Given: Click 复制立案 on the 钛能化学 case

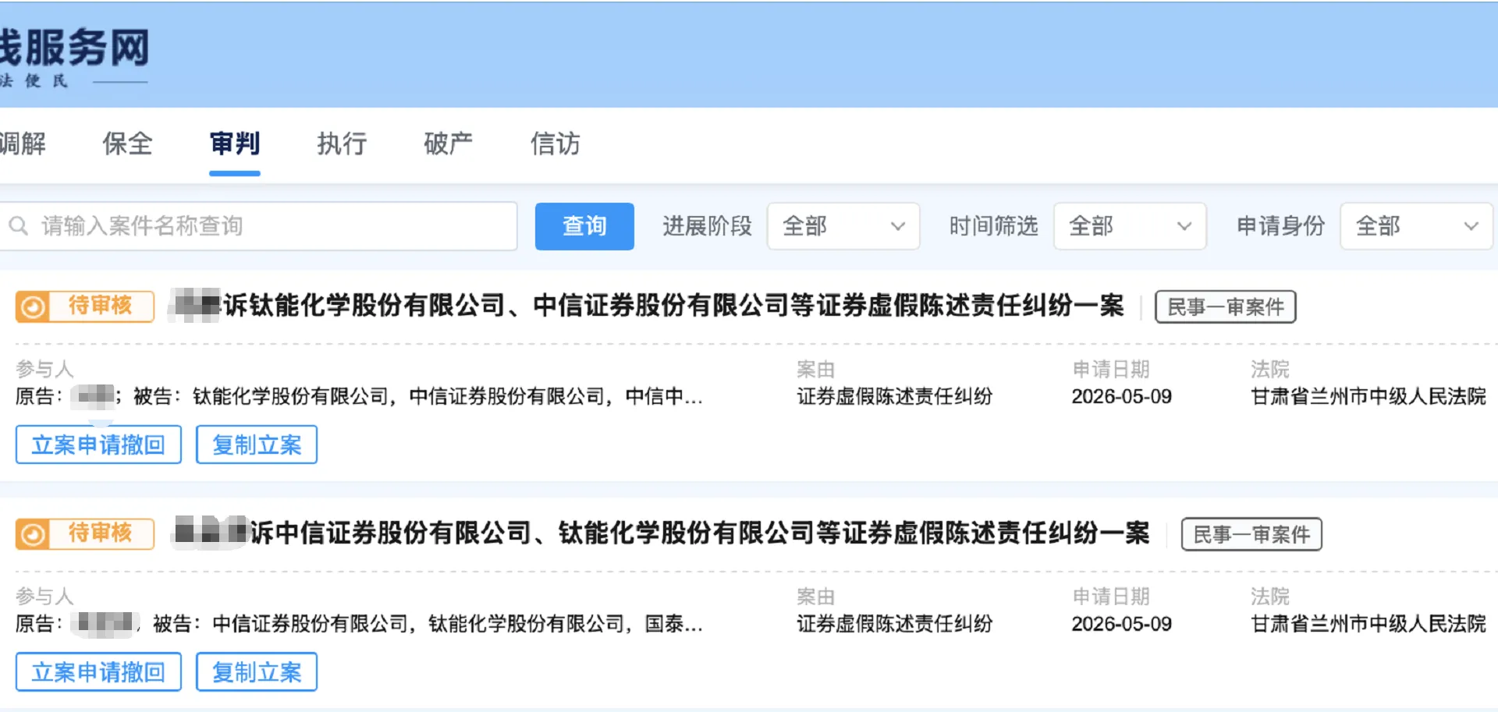Looking at the screenshot, I should point(257,445).
